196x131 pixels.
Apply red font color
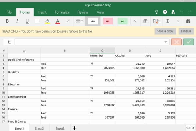58,21
